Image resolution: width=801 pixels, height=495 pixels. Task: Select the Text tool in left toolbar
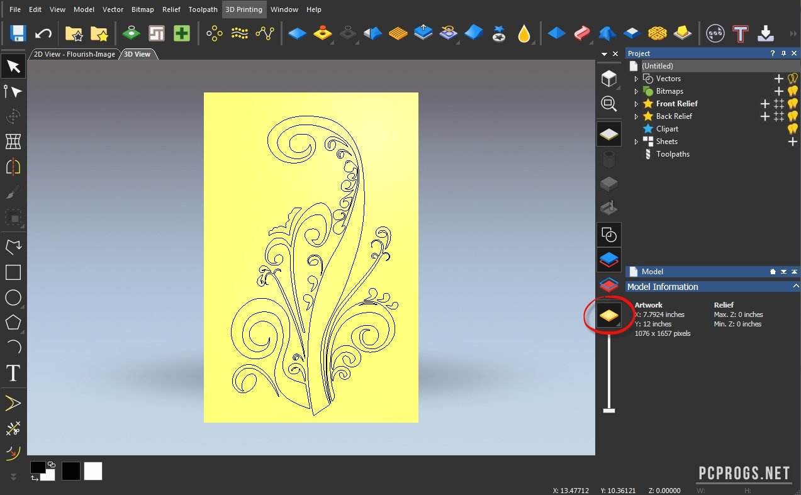point(13,373)
